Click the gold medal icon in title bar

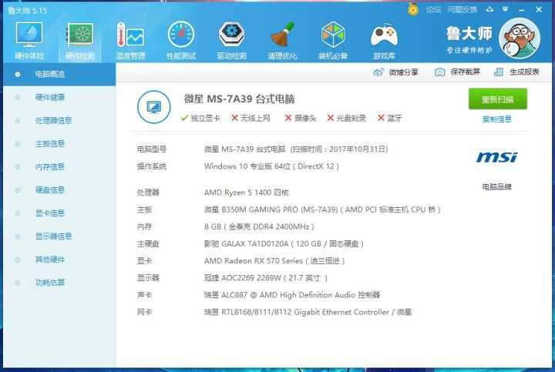(412, 8)
